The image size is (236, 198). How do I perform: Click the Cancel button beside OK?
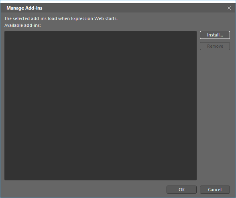[215, 190]
